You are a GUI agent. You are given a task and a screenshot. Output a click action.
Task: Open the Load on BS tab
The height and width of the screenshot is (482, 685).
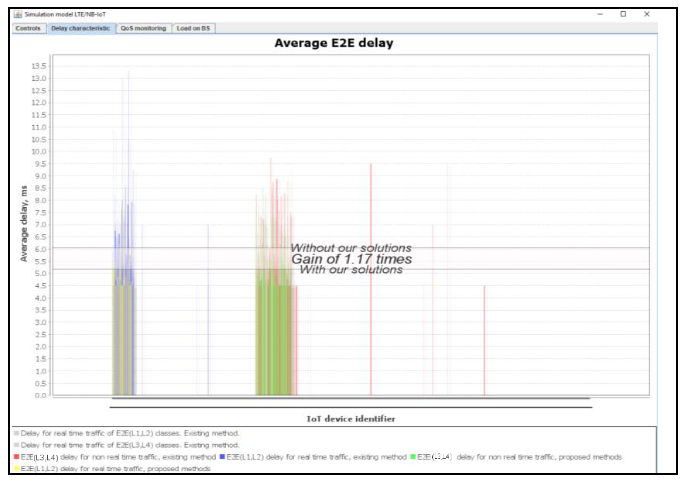pos(193,28)
